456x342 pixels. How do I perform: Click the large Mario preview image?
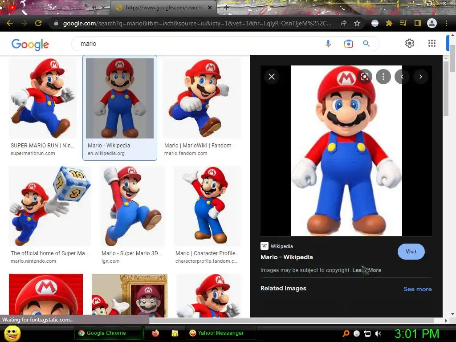(x=346, y=151)
